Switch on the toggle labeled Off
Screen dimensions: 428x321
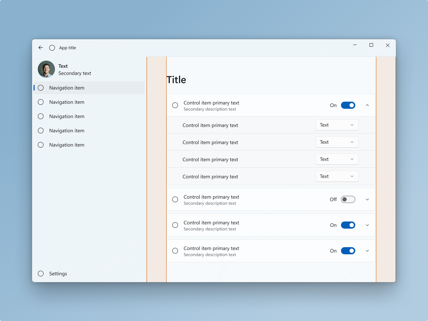348,199
